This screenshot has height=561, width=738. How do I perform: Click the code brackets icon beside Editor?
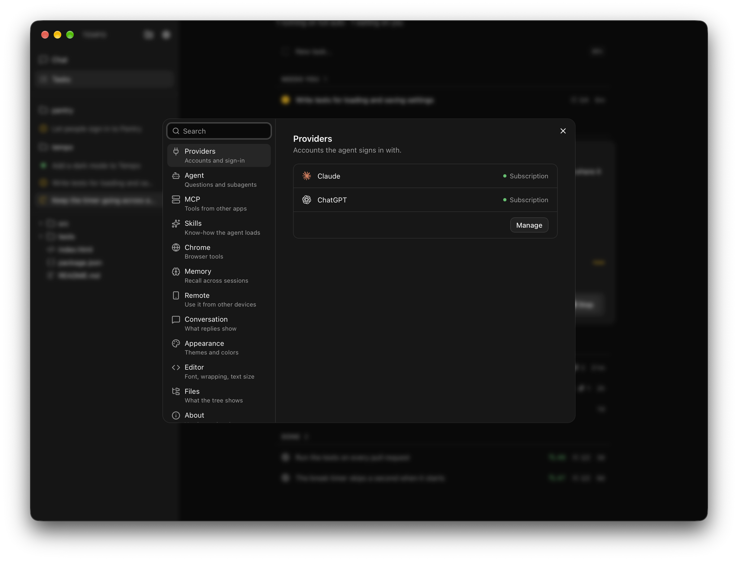pos(176,367)
